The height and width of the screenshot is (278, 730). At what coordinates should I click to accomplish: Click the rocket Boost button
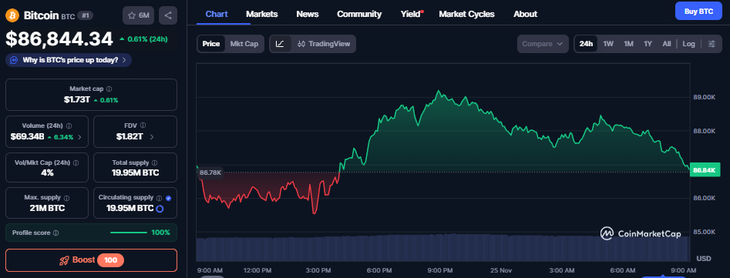(91, 260)
